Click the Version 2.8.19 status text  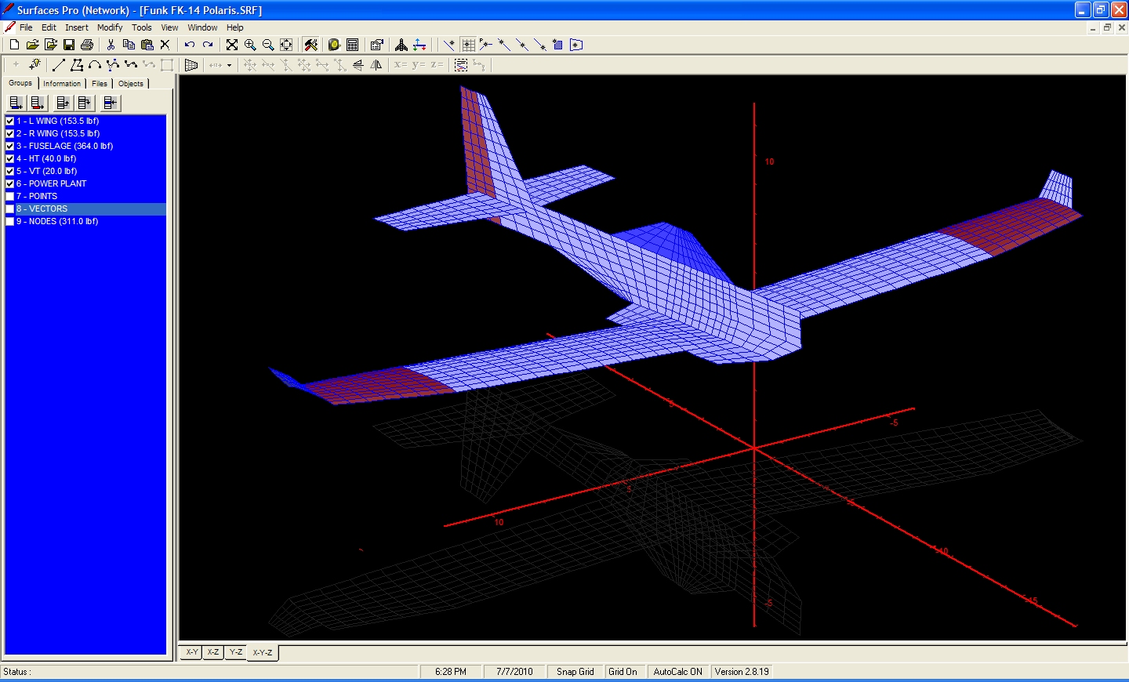click(742, 672)
